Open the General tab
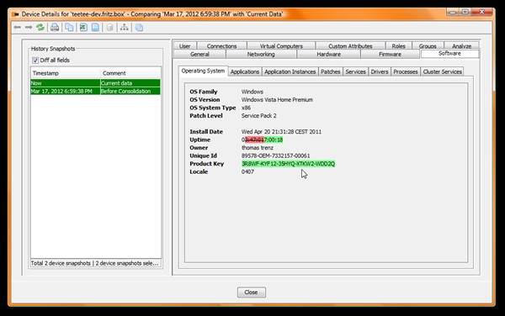The height and width of the screenshot is (316, 505). pyautogui.click(x=199, y=54)
